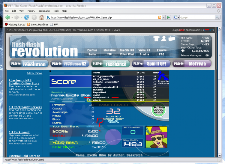The width and height of the screenshot is (225, 164).
Task: Click the search magnifier icon in the Google box
Action: point(217,17)
